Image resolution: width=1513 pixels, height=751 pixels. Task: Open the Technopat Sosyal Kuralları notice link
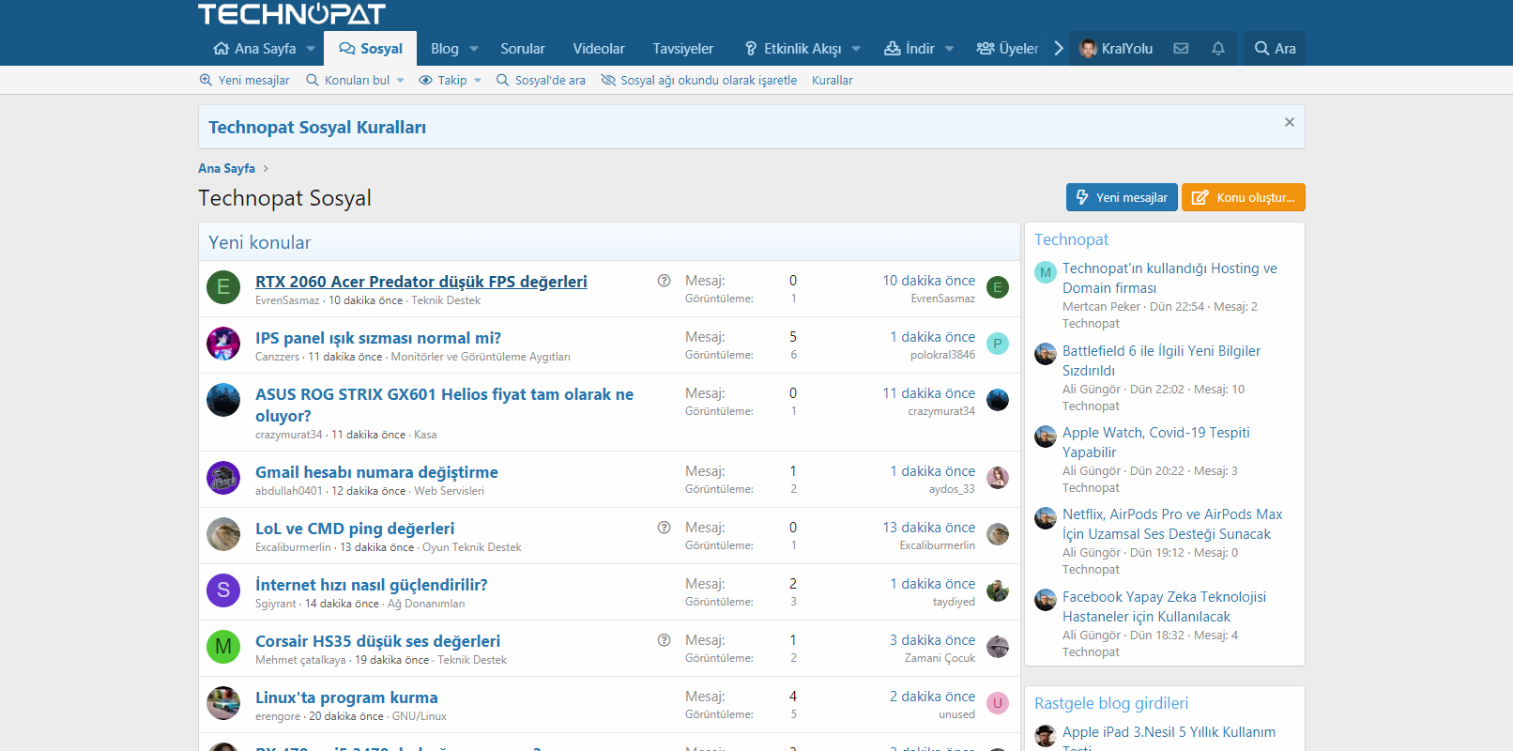click(317, 128)
